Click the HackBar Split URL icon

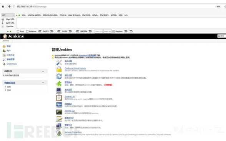pyautogui.click(x=3, y=23)
